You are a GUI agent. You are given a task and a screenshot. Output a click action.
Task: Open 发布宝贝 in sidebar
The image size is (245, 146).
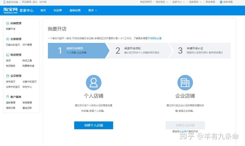11,82
